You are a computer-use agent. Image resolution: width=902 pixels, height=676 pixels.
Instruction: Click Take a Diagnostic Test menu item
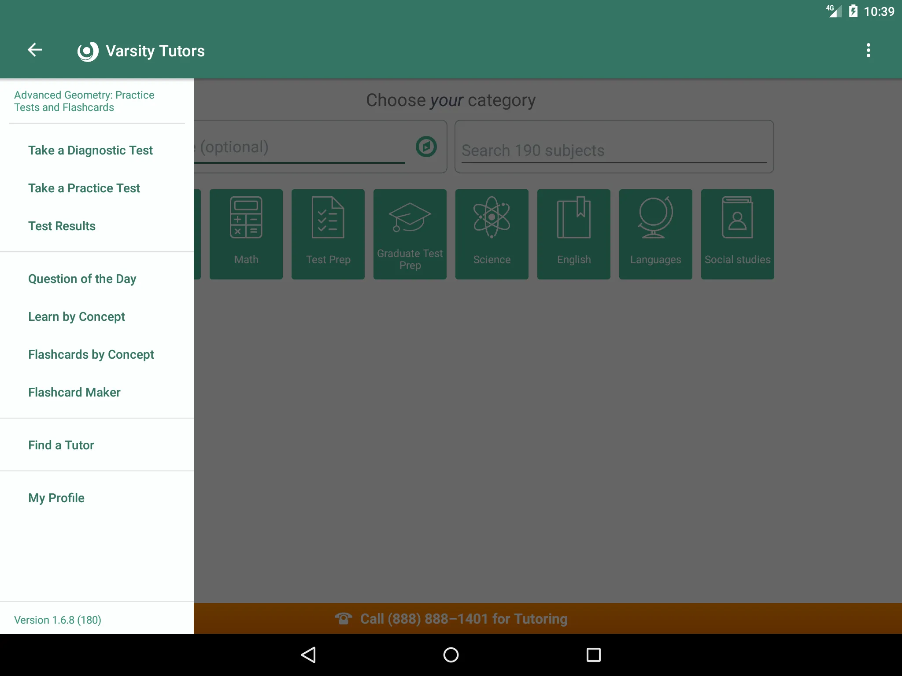coord(90,150)
